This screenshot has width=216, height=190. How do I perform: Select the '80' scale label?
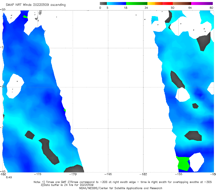click(x=211, y=8)
